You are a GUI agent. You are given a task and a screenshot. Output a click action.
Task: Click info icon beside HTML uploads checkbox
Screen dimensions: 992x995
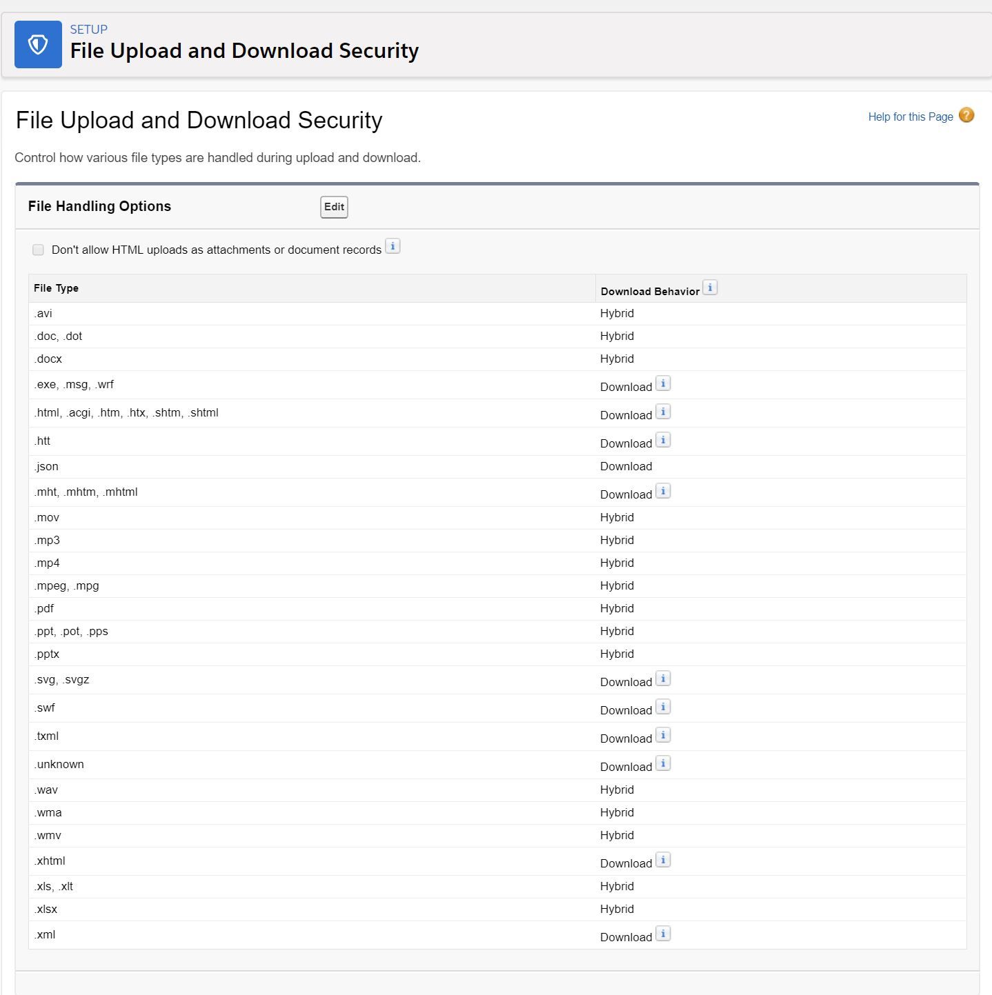click(393, 246)
